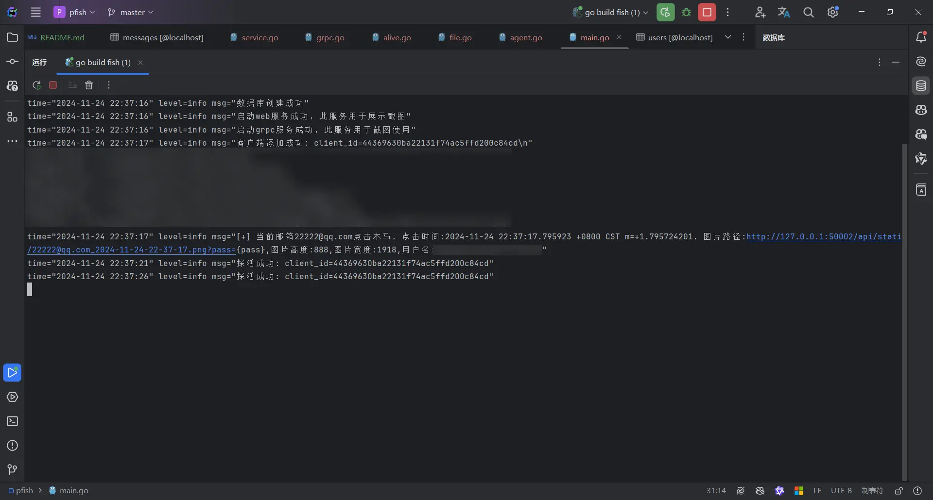Open the Commit tool window

point(13,62)
